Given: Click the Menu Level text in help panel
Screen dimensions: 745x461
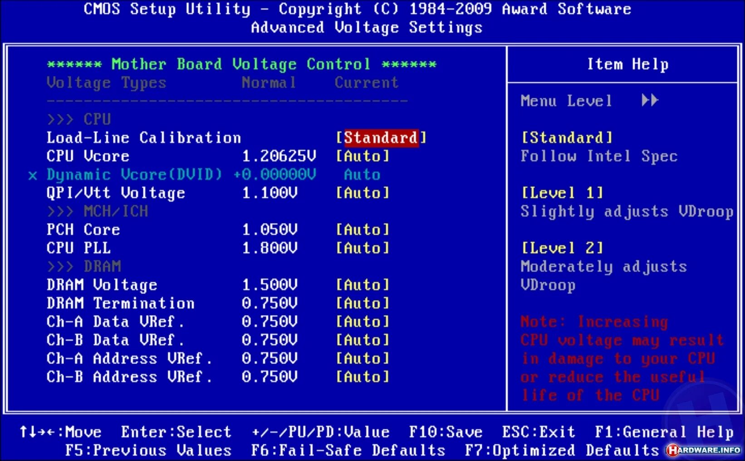Looking at the screenshot, I should click(566, 101).
